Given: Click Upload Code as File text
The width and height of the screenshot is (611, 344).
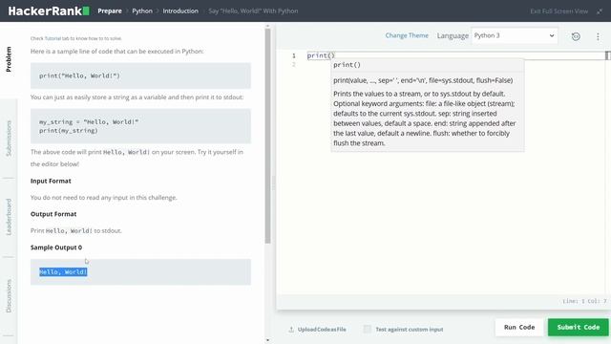Looking at the screenshot, I should pos(322,329).
